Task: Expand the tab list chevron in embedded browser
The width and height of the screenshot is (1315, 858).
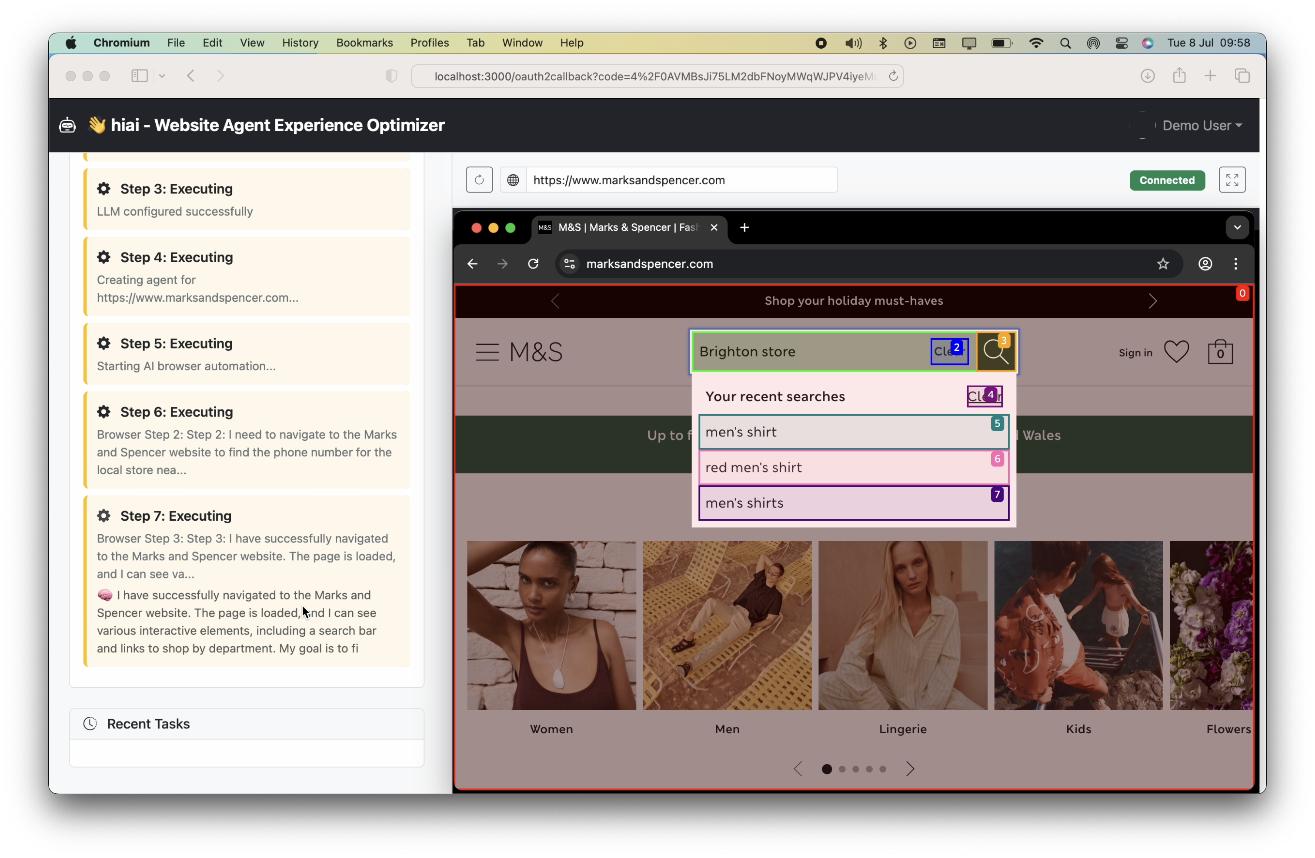Action: (x=1237, y=227)
